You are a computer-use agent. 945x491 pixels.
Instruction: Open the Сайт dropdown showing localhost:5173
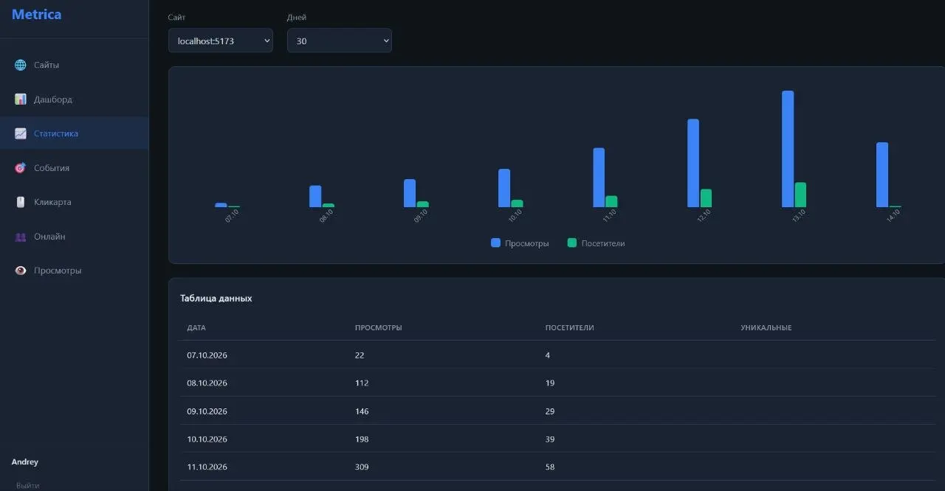[221, 41]
